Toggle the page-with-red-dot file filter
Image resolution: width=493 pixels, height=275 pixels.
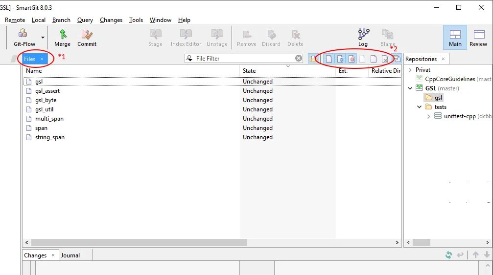click(x=352, y=59)
